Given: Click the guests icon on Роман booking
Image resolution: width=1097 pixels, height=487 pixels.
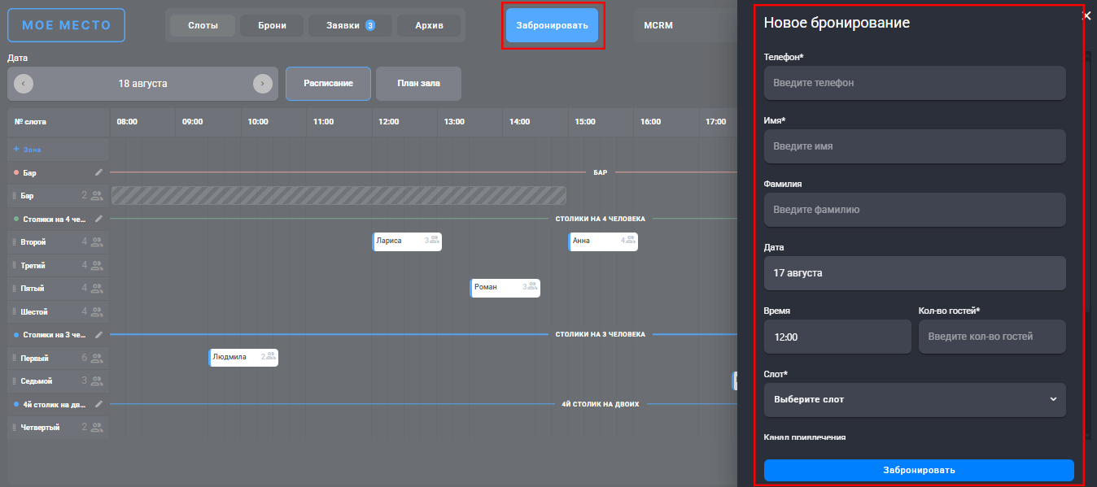Looking at the screenshot, I should tap(532, 286).
